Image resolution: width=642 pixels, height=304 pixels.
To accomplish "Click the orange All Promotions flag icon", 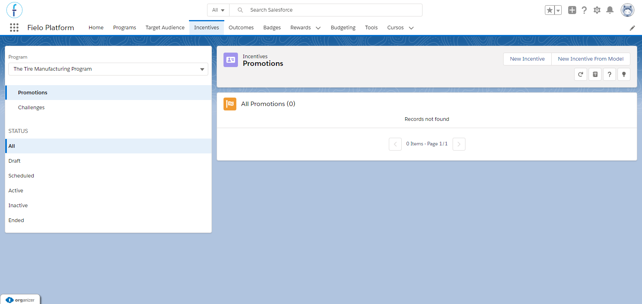I will click(x=230, y=104).
